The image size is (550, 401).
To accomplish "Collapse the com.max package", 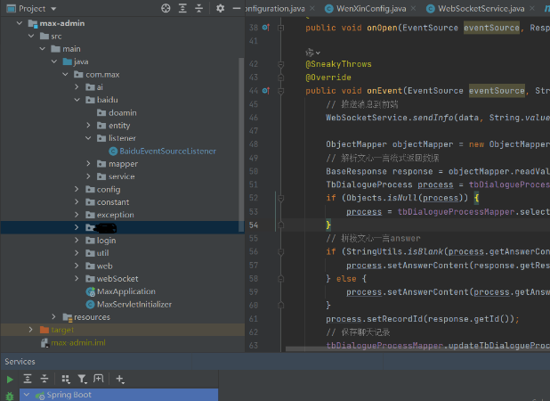I will point(65,74).
